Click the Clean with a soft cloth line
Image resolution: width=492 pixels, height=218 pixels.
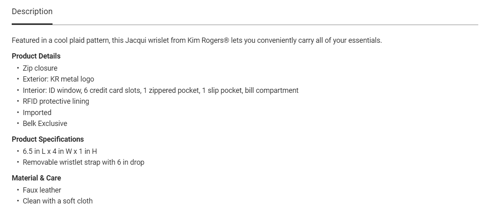coord(58,201)
